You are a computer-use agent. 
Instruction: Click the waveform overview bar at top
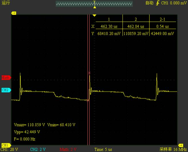(x=94, y=4)
